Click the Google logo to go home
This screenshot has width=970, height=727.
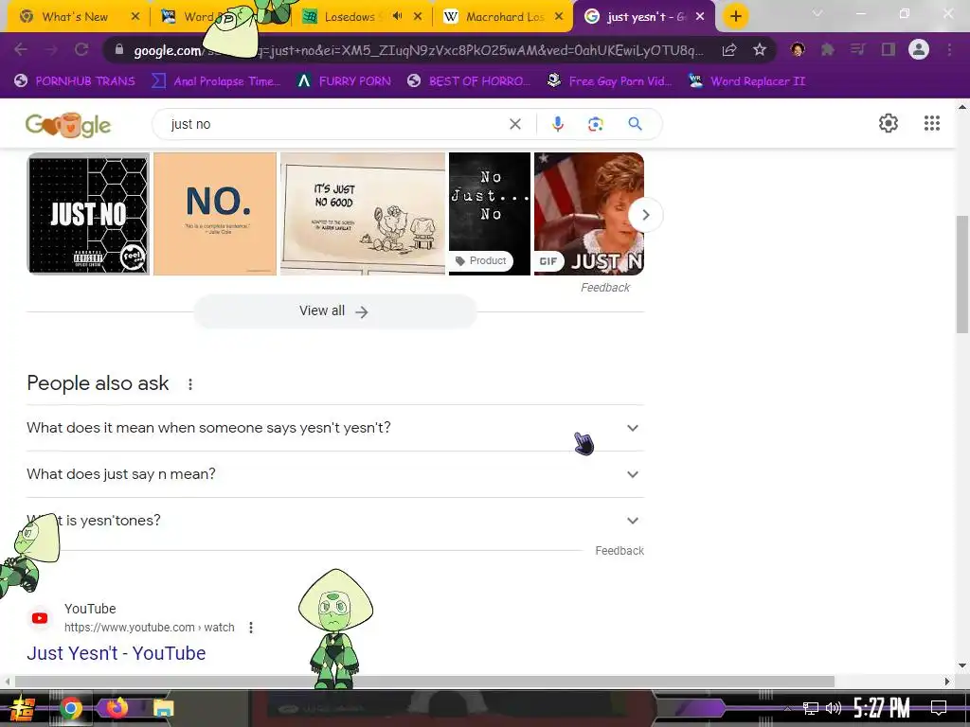[x=68, y=126]
